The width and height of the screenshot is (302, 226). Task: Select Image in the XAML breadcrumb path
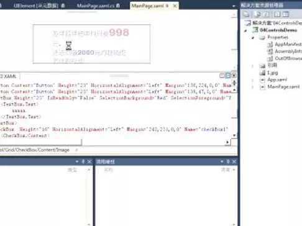62,150
